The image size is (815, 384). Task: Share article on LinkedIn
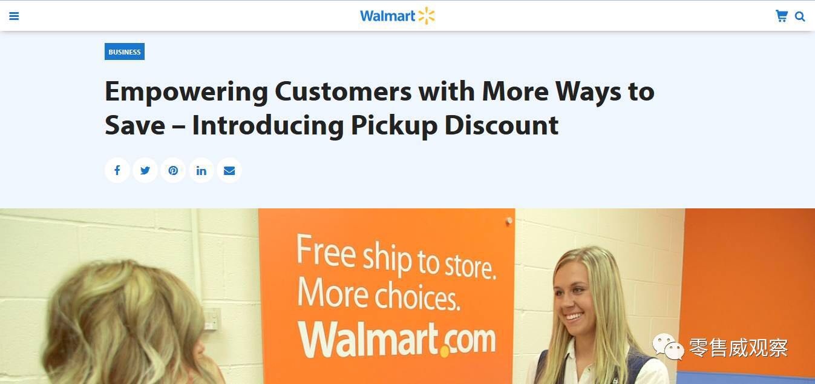[x=201, y=170]
